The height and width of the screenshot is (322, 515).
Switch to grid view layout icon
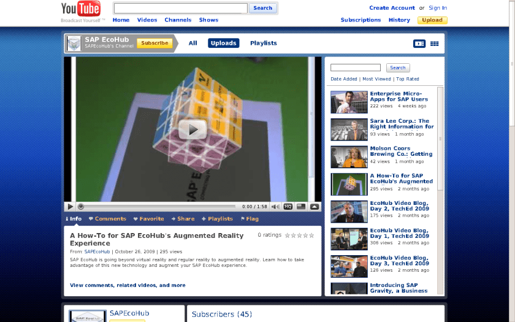(434, 44)
